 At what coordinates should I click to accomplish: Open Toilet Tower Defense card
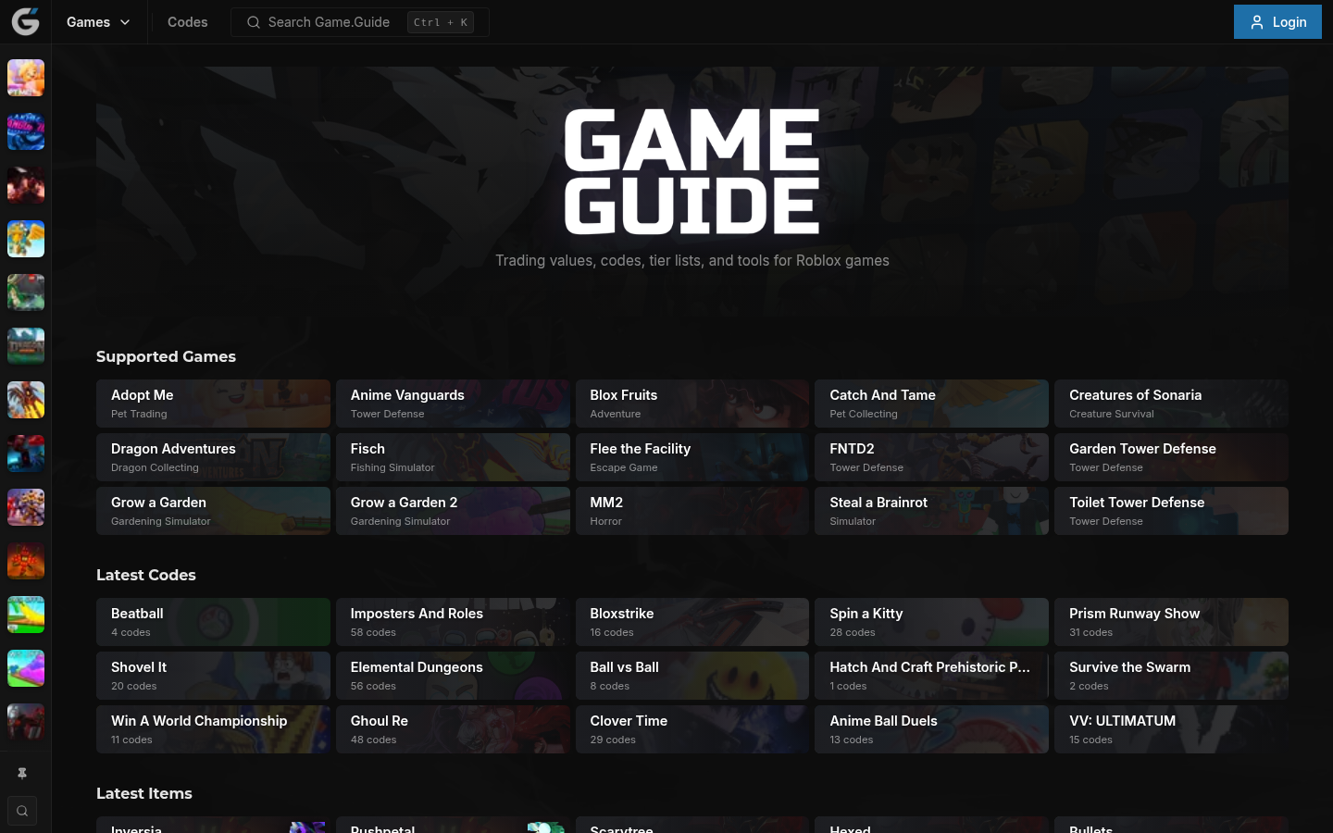1171,511
